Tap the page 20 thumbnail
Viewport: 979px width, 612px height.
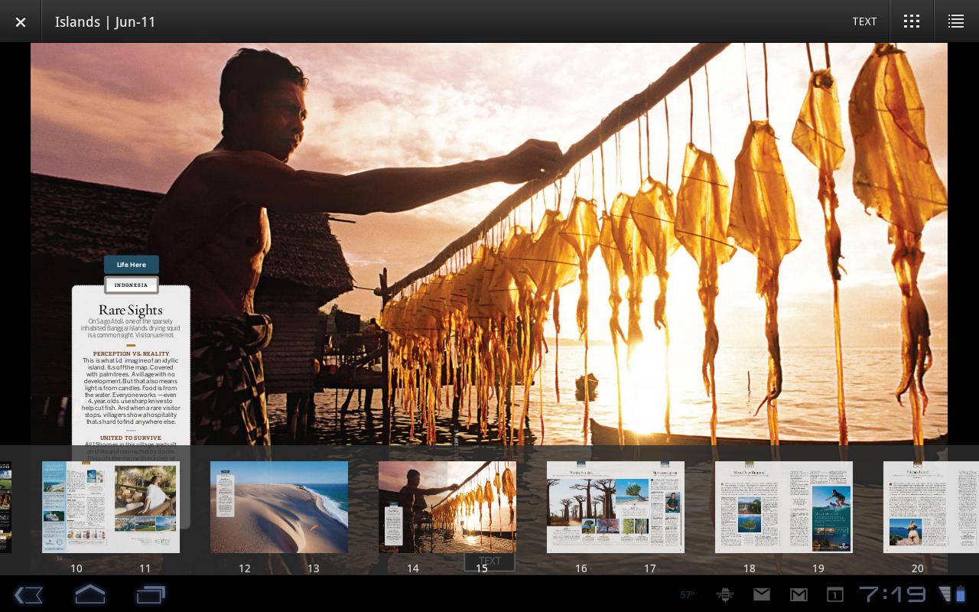tap(918, 507)
